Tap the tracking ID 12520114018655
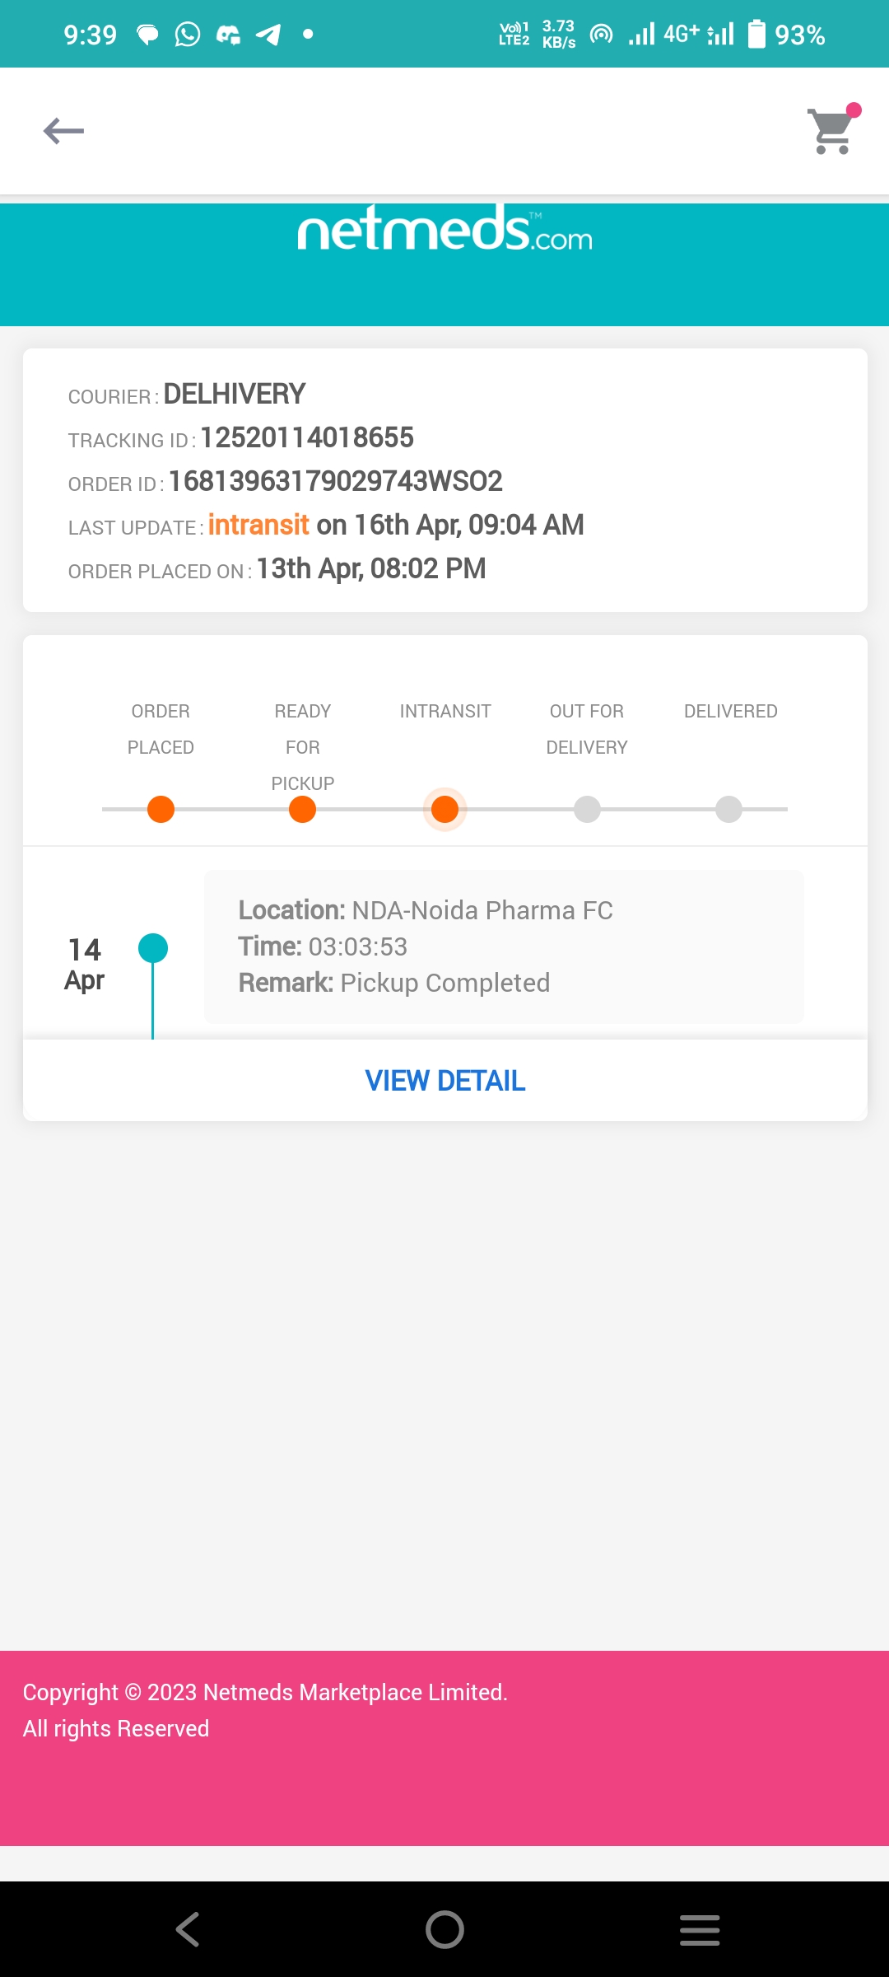This screenshot has width=889, height=1977. [307, 437]
